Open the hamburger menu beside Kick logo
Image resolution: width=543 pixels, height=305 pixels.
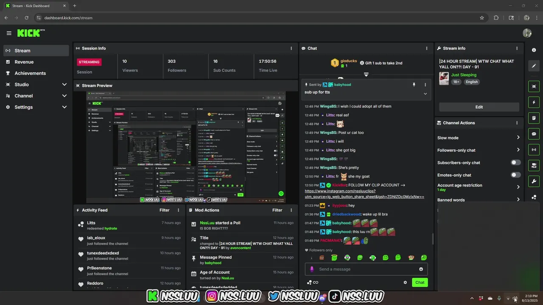tap(9, 33)
